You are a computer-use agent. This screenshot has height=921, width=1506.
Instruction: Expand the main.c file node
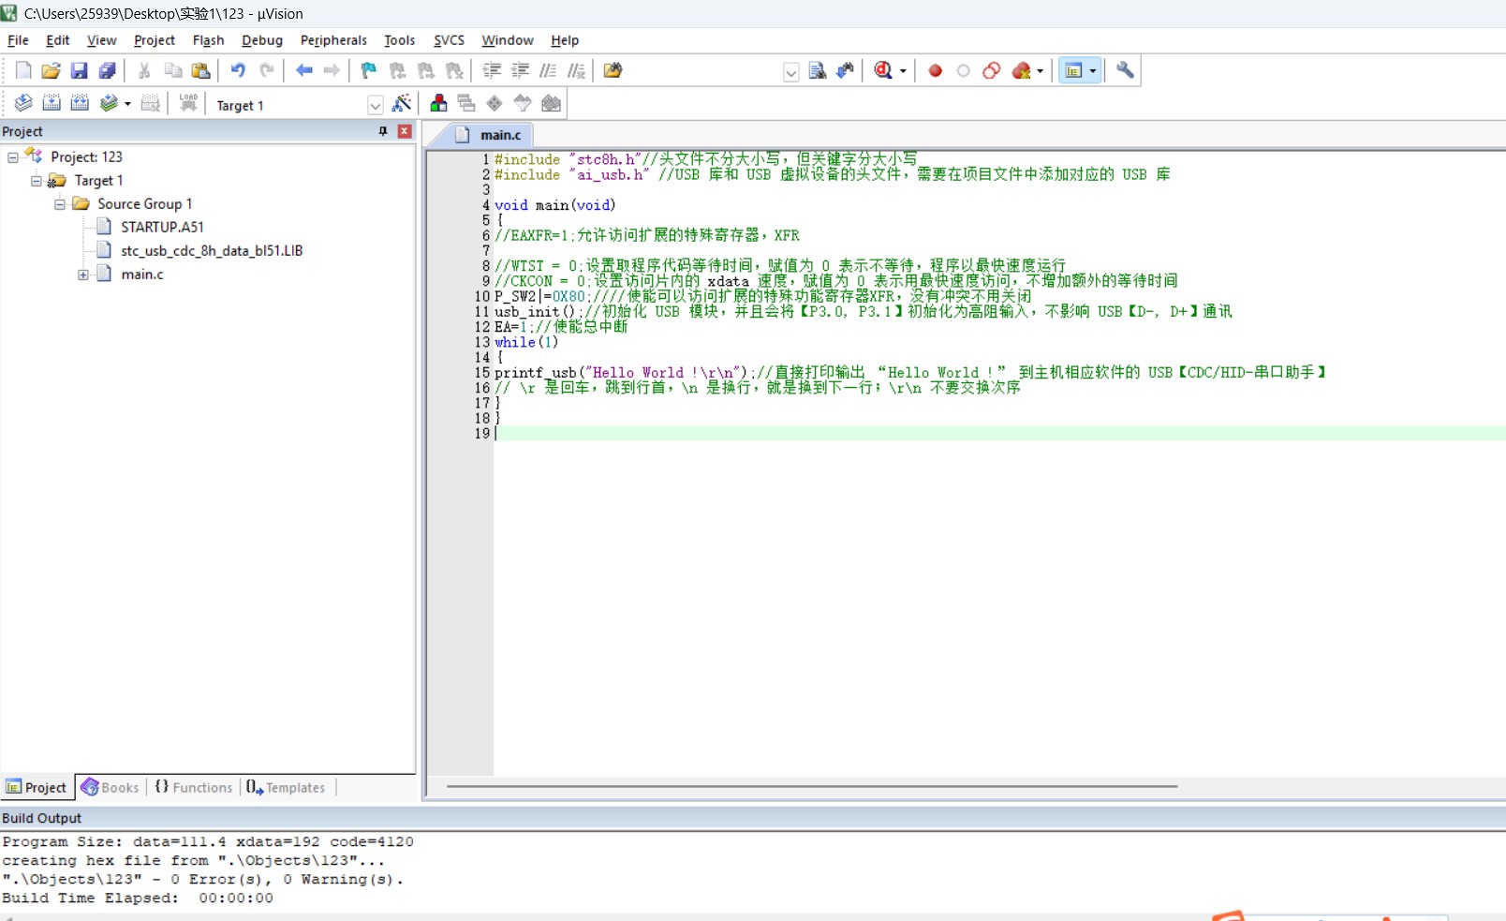point(83,275)
